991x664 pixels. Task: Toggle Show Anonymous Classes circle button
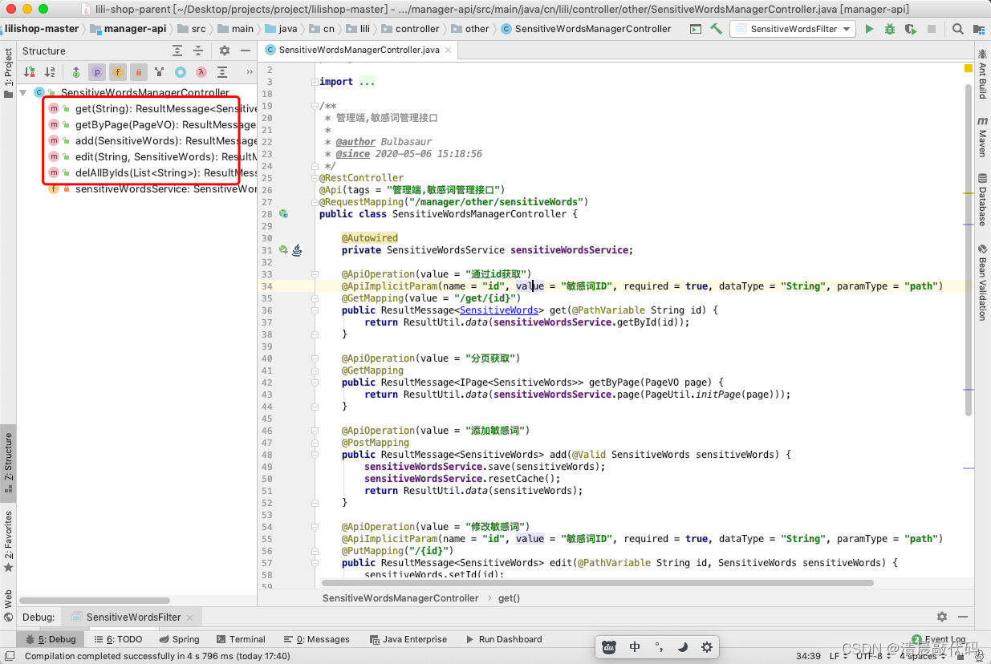[181, 72]
